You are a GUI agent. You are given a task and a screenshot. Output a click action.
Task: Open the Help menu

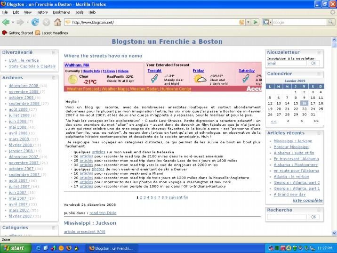pos(92,12)
